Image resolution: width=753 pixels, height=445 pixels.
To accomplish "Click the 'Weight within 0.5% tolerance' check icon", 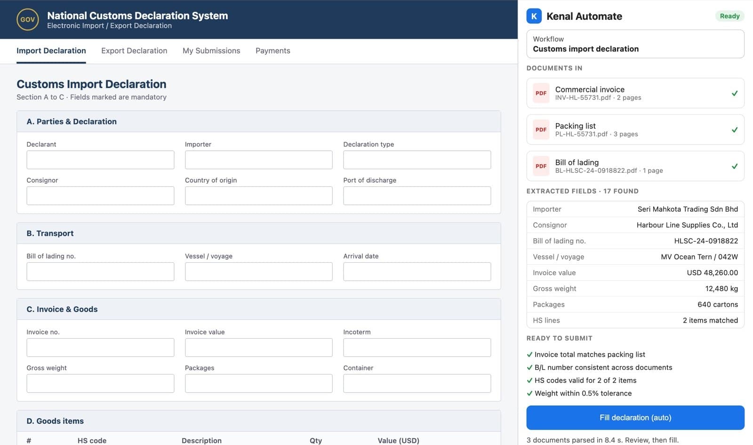I will (529, 393).
